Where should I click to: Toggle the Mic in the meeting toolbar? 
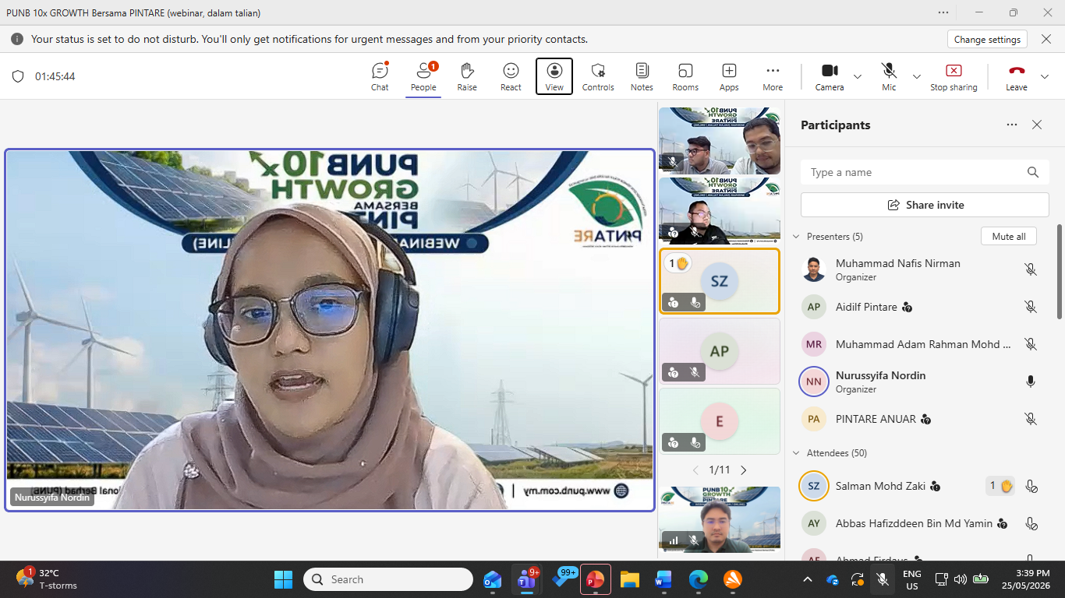(x=889, y=76)
